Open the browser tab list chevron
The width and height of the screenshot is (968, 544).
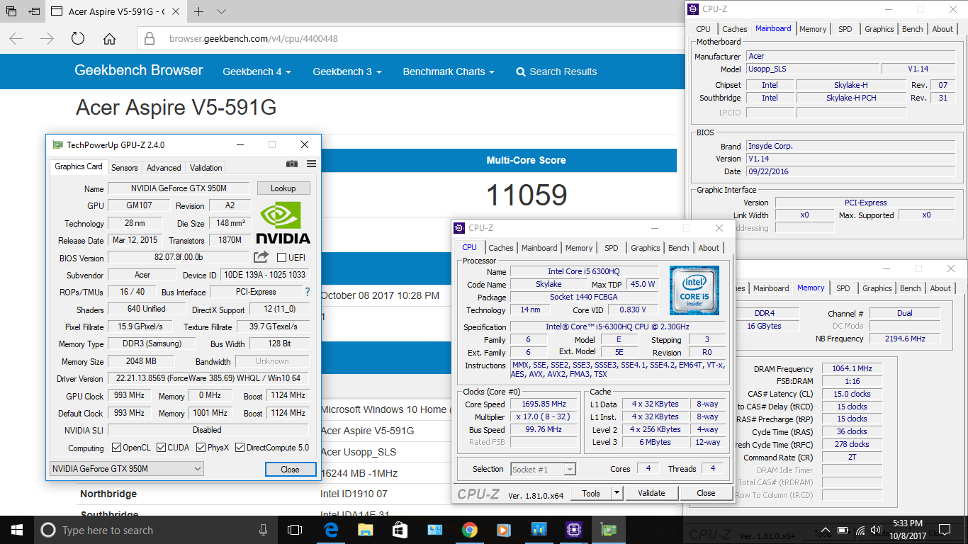(221, 11)
